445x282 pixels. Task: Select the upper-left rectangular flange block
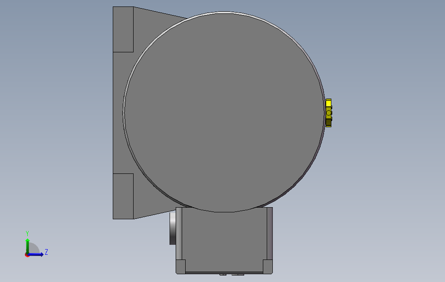pos(123,29)
